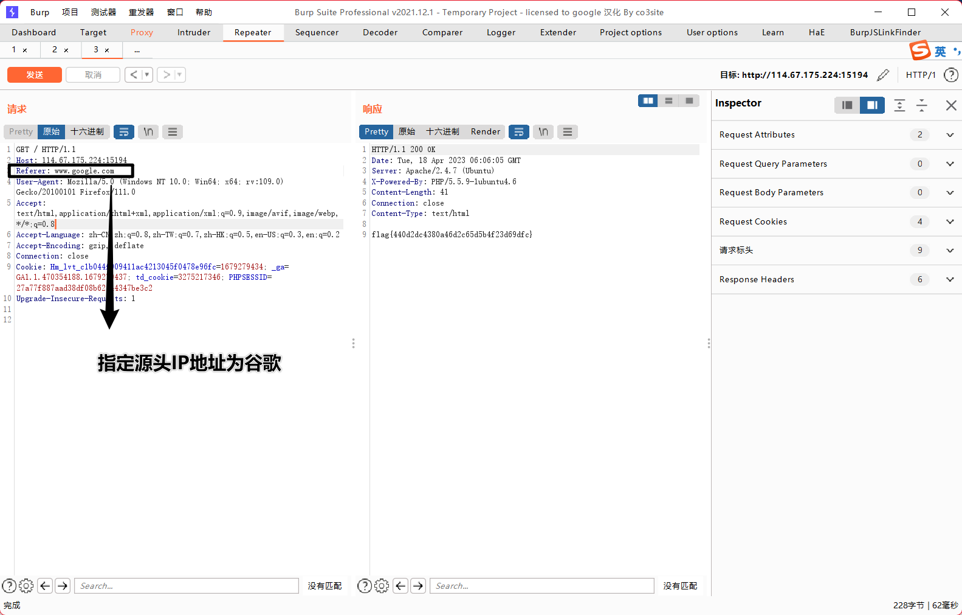962x615 pixels.
Task: Open request search help icon
Action: (9, 586)
